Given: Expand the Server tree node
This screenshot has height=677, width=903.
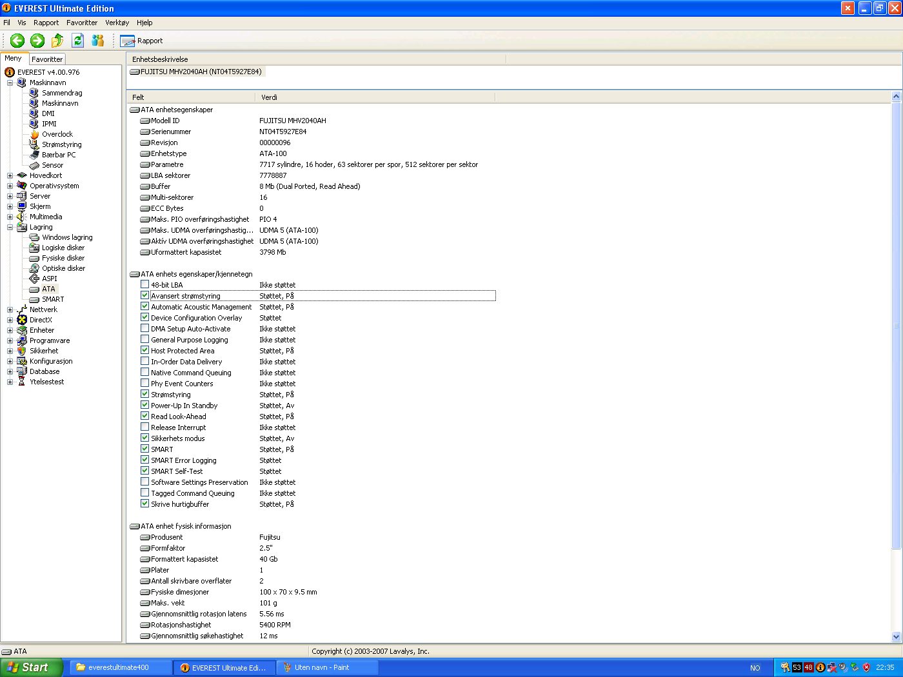Looking at the screenshot, I should pos(10,196).
